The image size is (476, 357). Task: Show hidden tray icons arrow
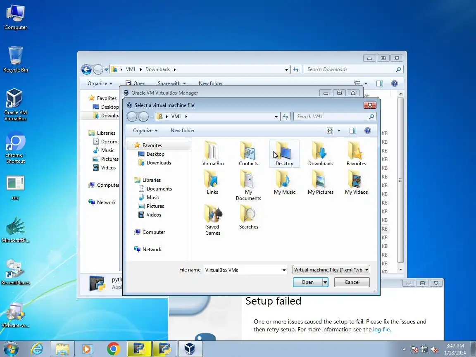[x=404, y=350]
